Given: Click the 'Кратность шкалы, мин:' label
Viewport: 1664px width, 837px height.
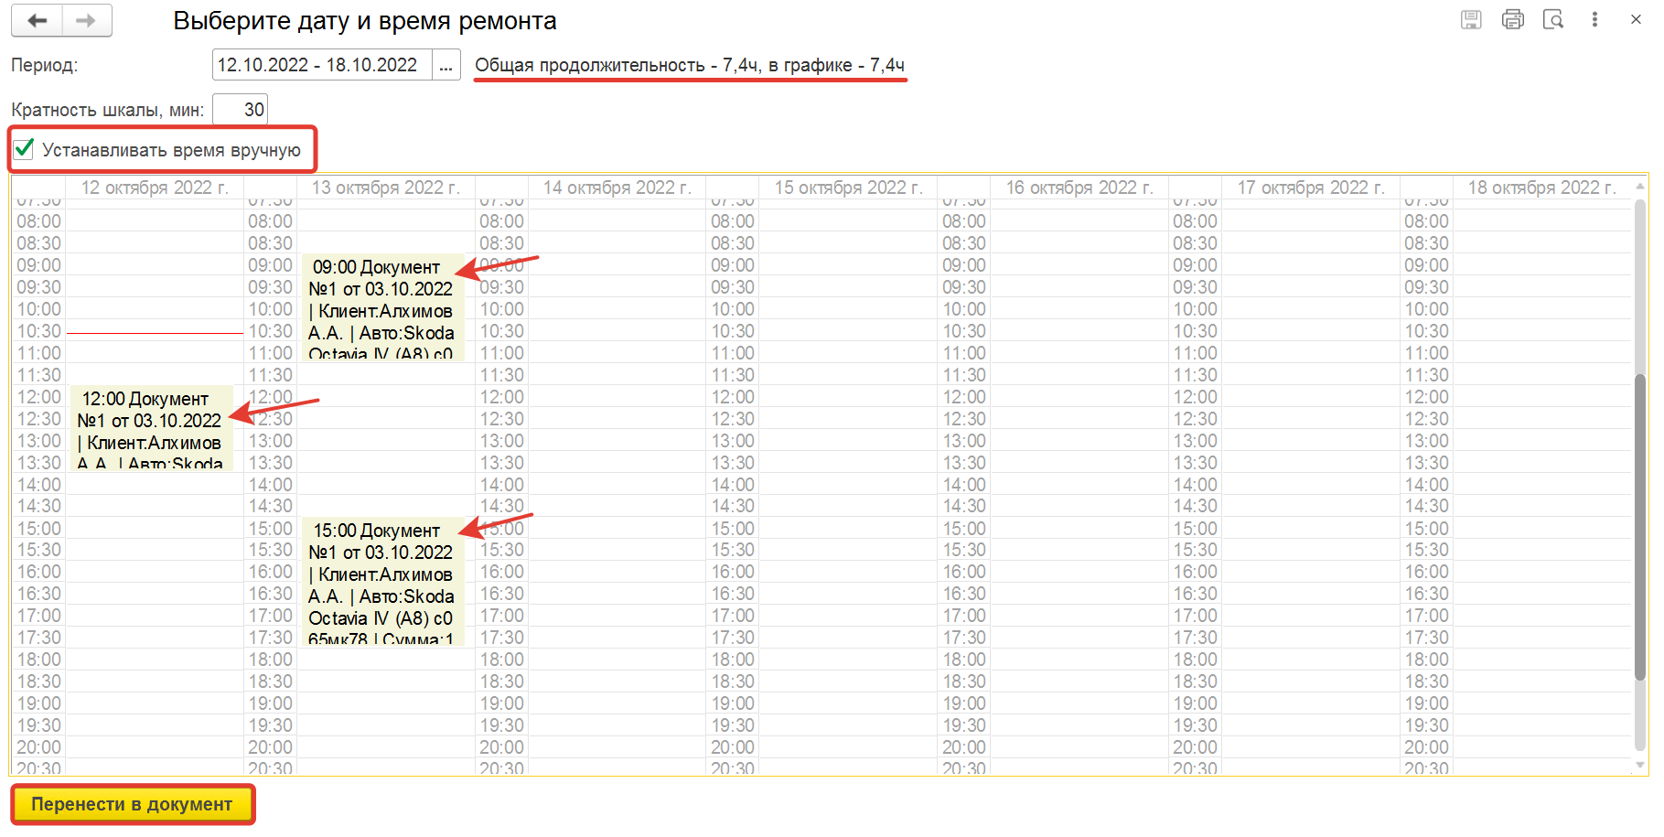Looking at the screenshot, I should (108, 110).
